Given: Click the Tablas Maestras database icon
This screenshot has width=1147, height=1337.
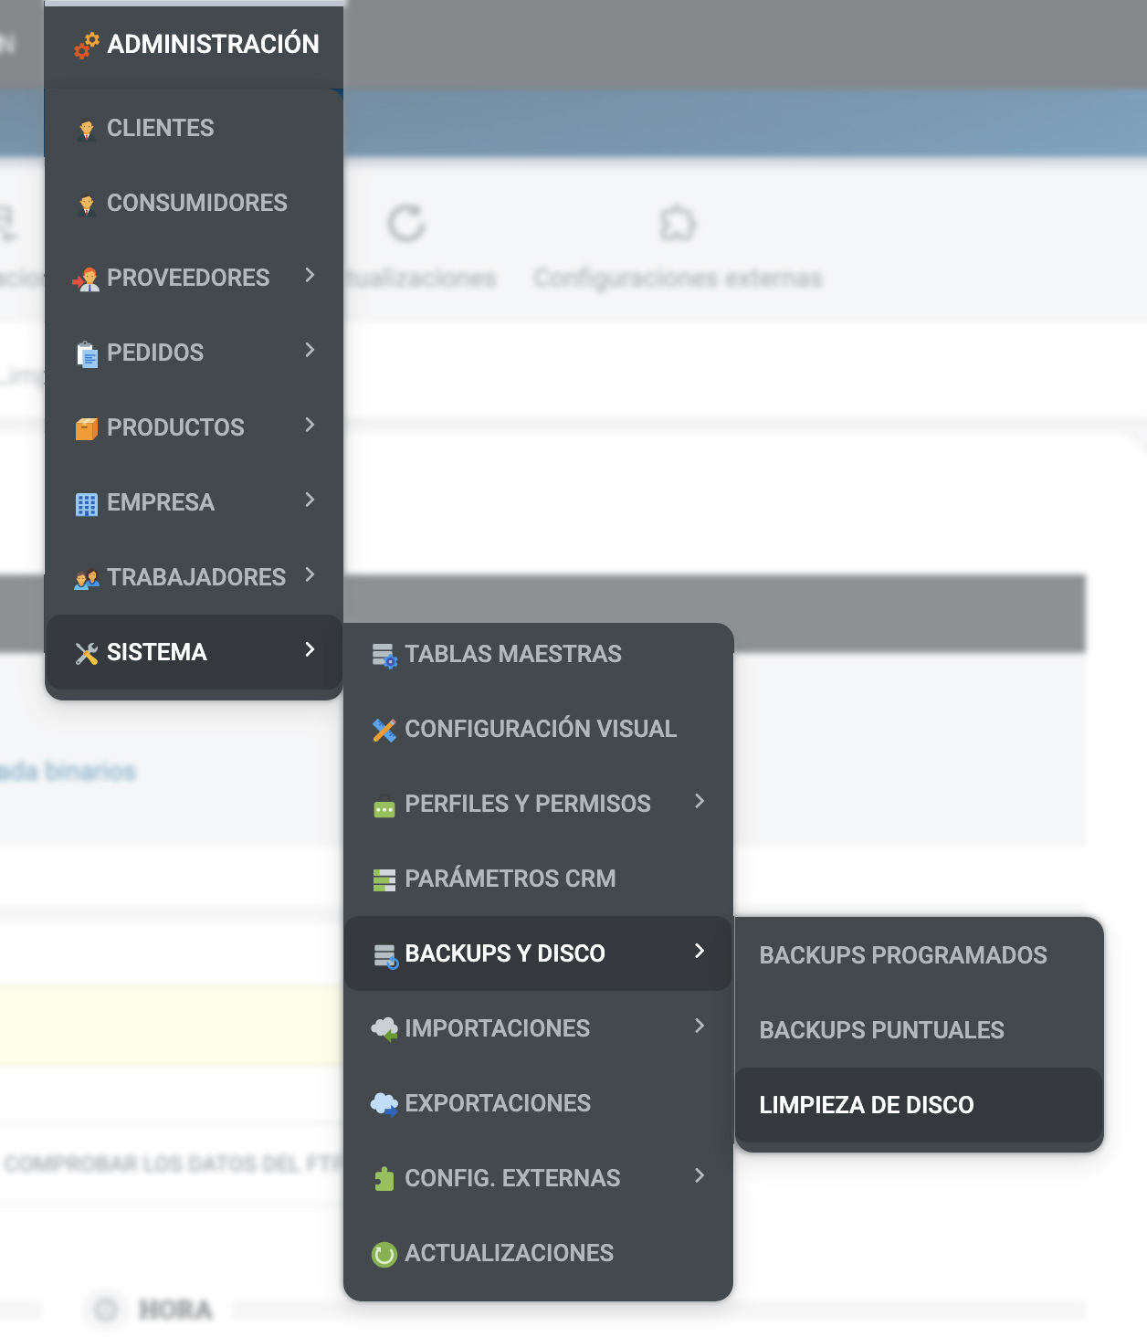Looking at the screenshot, I should 384,656.
